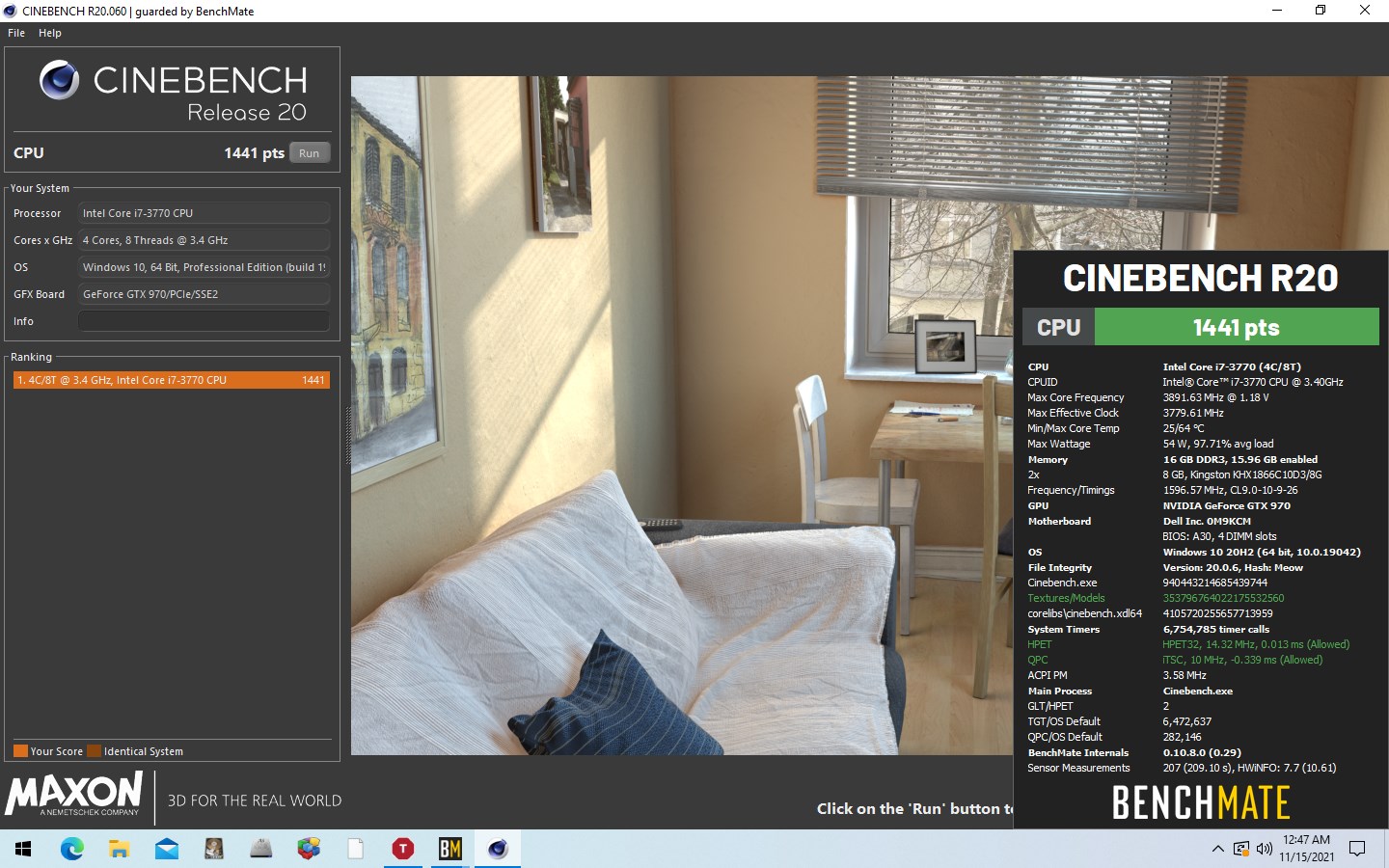The image size is (1389, 868).
Task: Click the BENCHMATE logo in overlay
Action: (x=1201, y=802)
